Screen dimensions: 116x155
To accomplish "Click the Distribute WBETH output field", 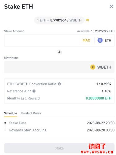I will [59, 67].
